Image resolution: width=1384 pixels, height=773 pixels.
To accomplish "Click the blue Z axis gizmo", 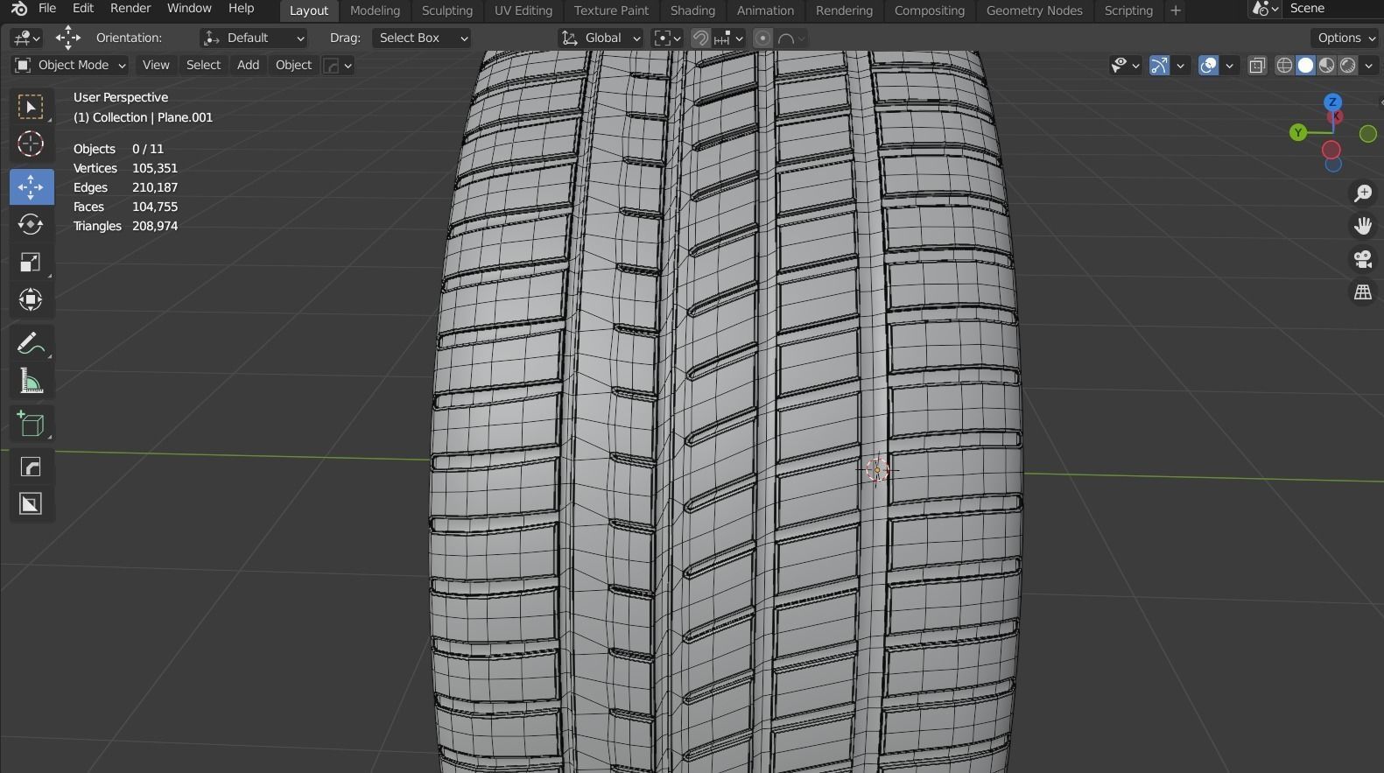I will 1332,102.
